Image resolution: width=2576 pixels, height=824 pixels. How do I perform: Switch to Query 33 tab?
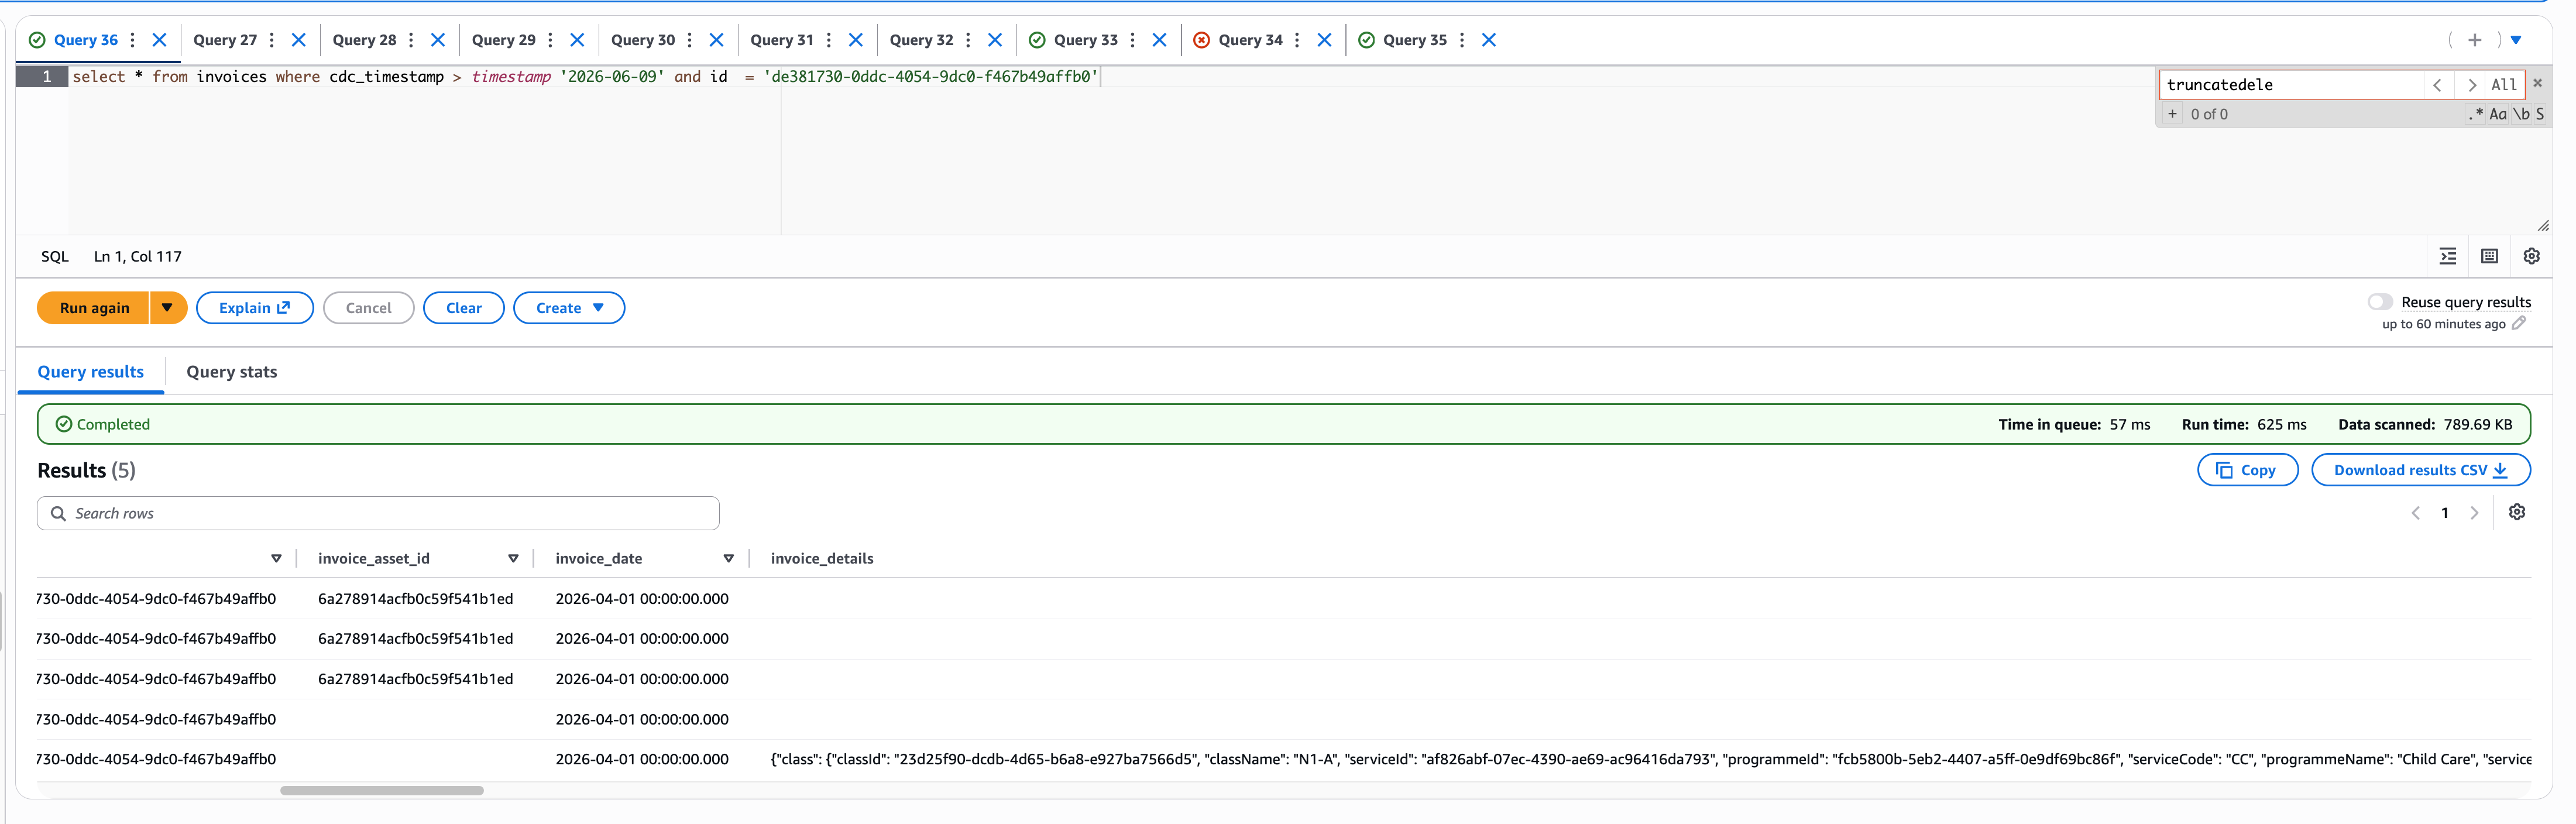pos(1085,40)
